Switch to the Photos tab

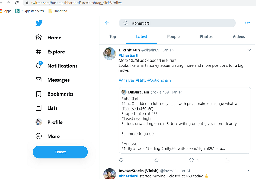coord(206,37)
